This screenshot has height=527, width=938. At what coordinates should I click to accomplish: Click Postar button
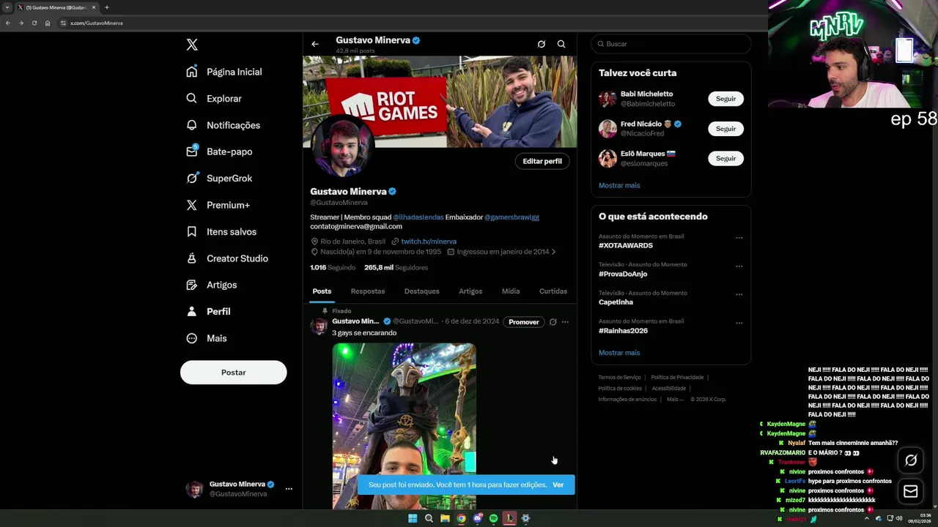[x=234, y=373]
